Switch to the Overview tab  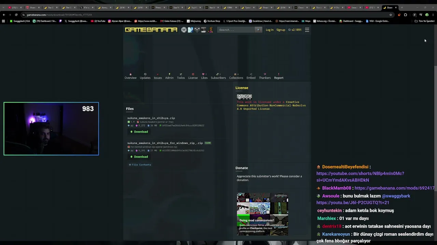(x=130, y=76)
